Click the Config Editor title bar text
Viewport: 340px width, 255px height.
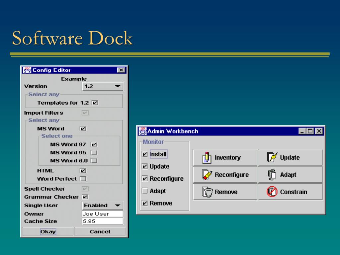click(51, 70)
